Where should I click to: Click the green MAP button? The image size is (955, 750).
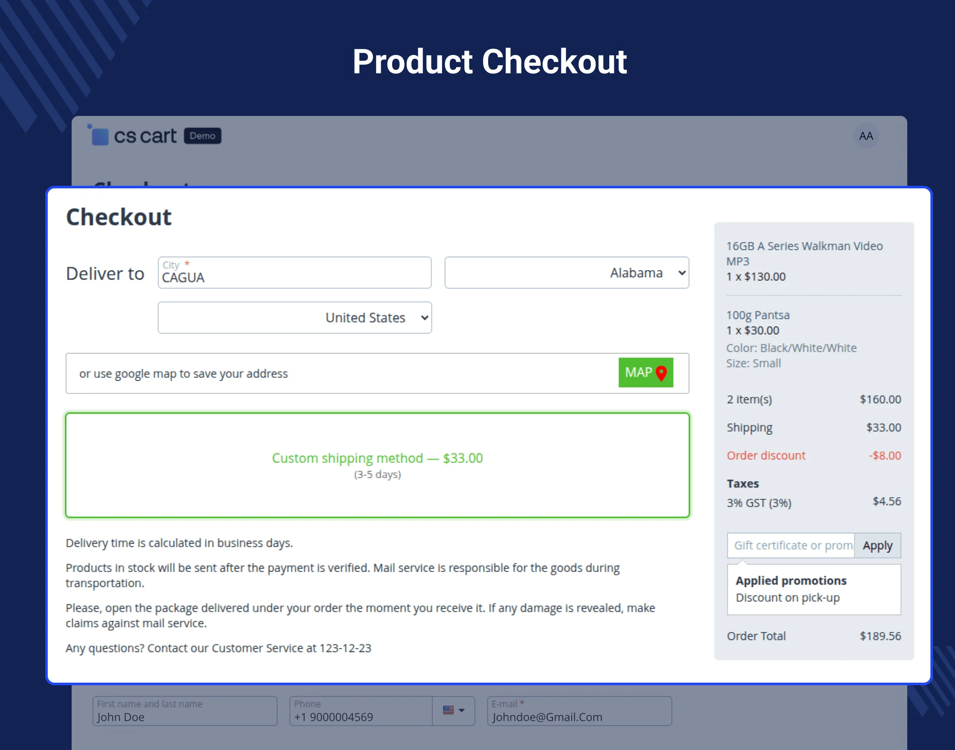[x=645, y=373]
